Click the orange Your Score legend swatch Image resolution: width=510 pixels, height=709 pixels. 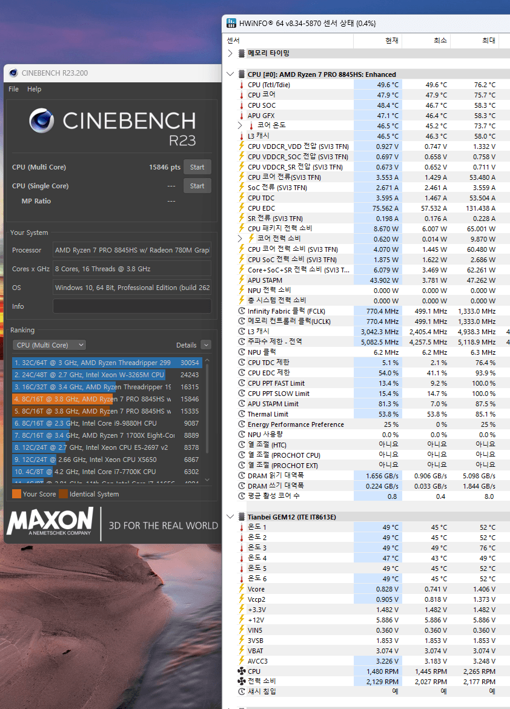(x=16, y=494)
